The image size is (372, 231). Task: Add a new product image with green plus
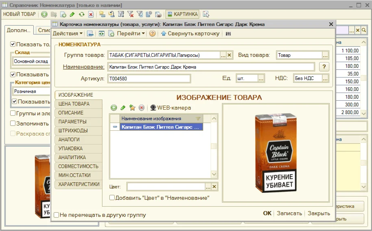114,108
